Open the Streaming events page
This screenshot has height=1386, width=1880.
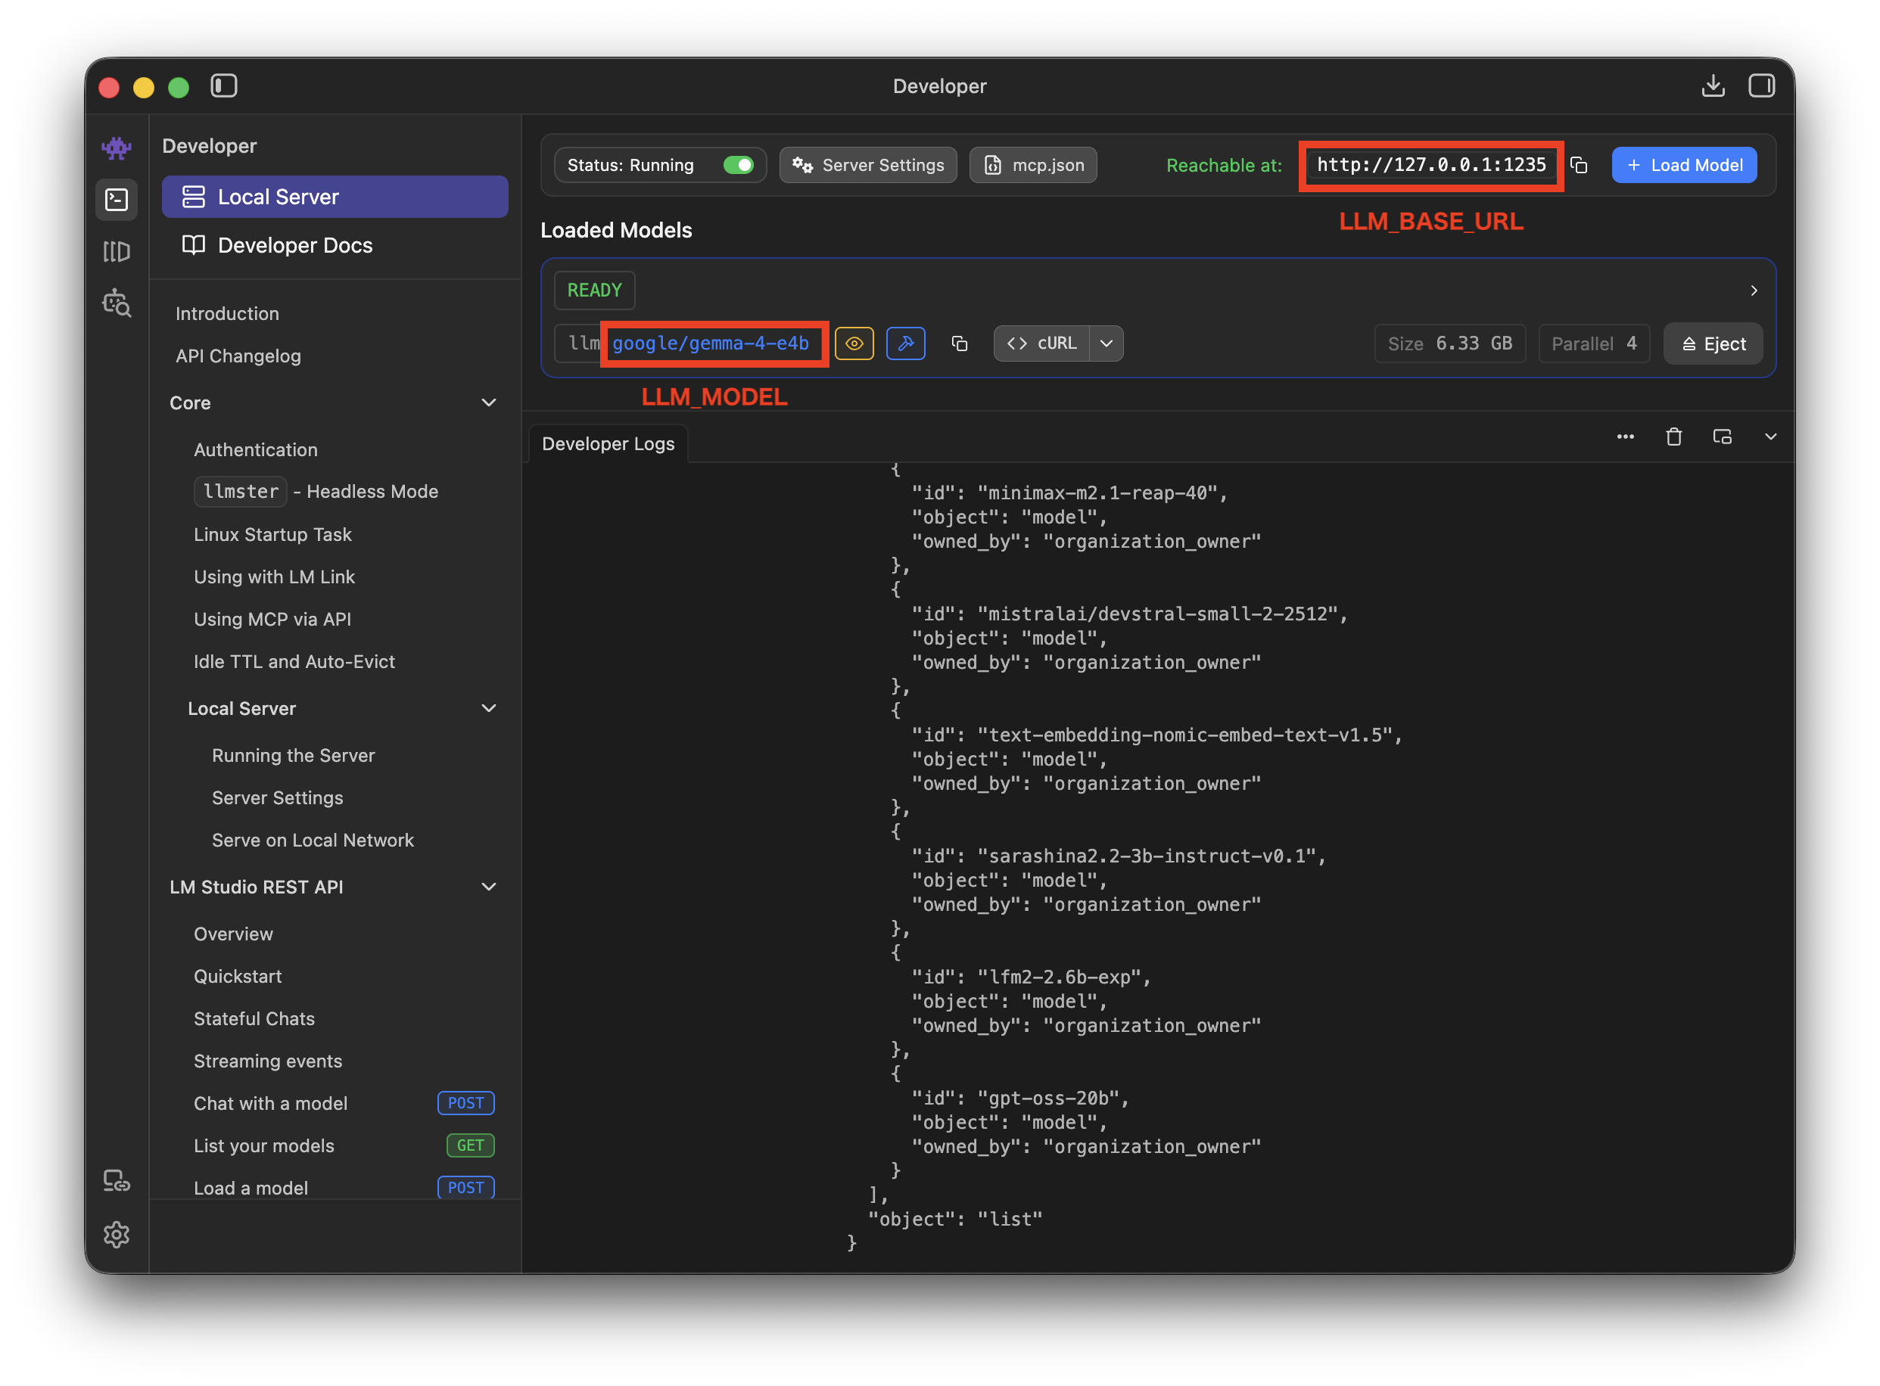268,1061
